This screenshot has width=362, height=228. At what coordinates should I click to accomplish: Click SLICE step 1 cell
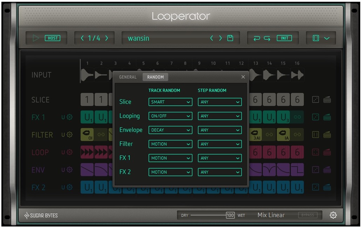click(x=87, y=100)
